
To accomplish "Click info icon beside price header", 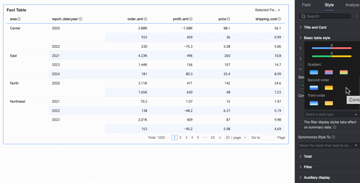I will coord(229,19).
